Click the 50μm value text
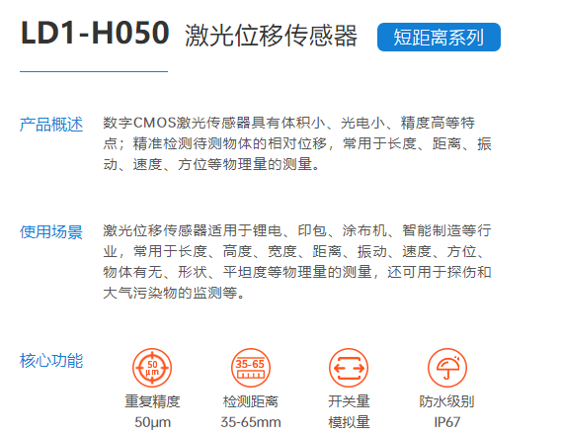The width and height of the screenshot is (562, 437). pos(152,422)
